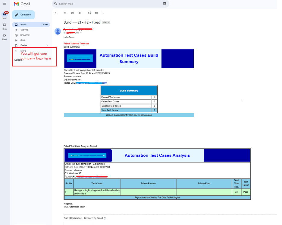Click the 'Build Summary' table header
Screen dimensions: 282x225
(129, 91)
